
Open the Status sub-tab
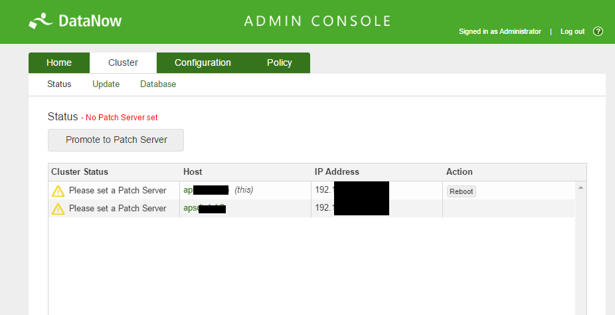pyautogui.click(x=59, y=84)
